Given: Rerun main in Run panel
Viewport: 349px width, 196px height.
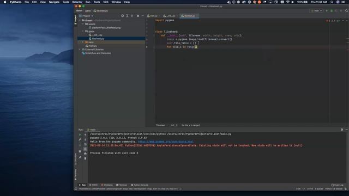Looking at the screenshot, I should (x=80, y=134).
